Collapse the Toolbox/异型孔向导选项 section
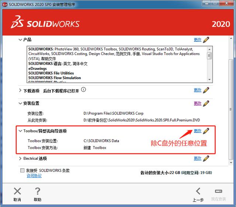This screenshot has height=207, width=236. [20, 131]
